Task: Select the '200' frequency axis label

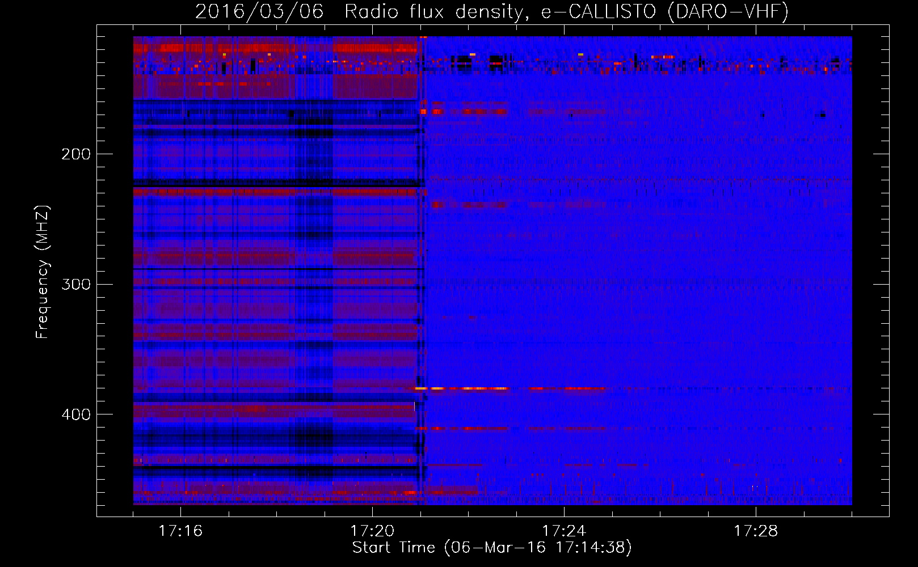Action: coord(76,154)
